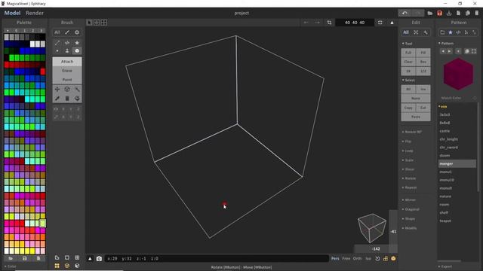Expand the Scale section
Image resolution: width=483 pixels, height=271 pixels.
click(x=408, y=160)
